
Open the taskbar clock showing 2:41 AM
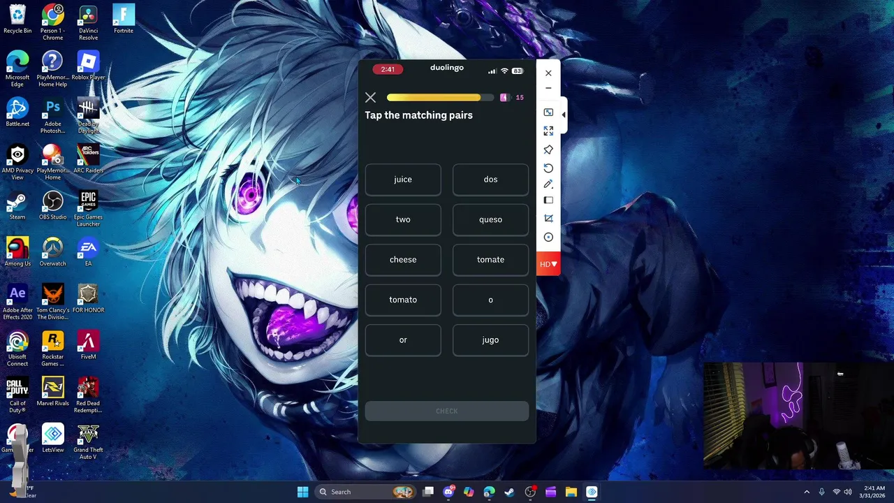874,492
